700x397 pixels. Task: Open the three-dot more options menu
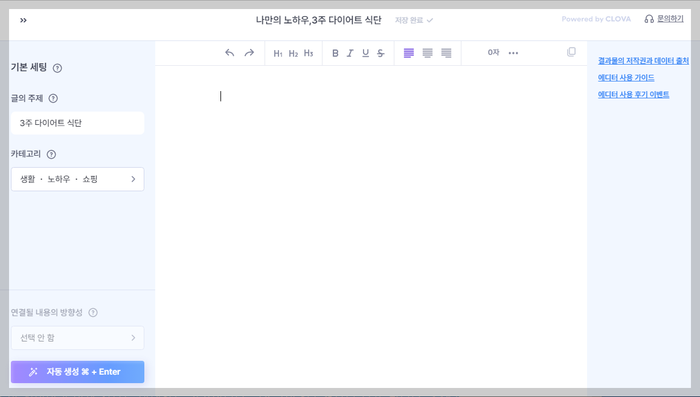513,53
